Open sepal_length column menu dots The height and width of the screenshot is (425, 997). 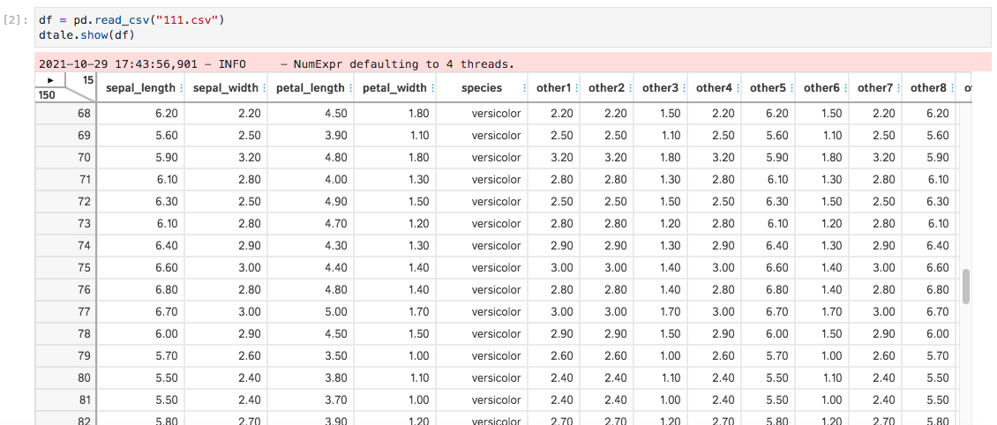tap(181, 88)
